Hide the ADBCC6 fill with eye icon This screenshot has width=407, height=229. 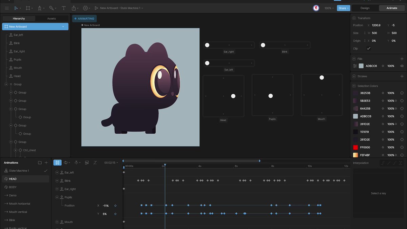click(x=402, y=66)
